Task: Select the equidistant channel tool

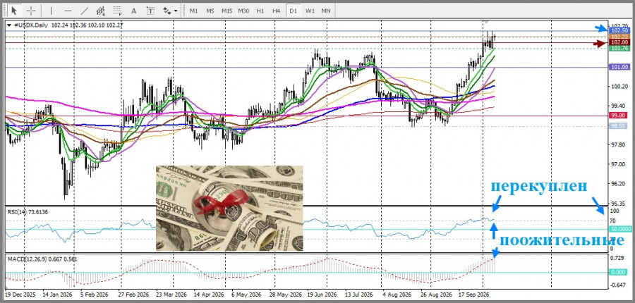Action: [101, 11]
